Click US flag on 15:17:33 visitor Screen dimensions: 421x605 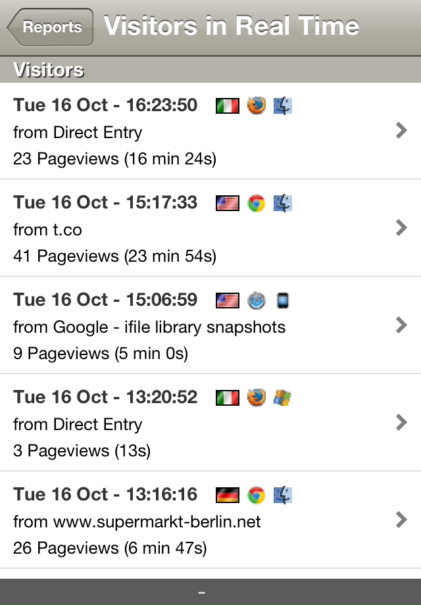[227, 203]
